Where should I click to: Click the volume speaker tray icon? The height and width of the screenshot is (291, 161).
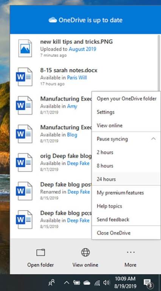pos(107,283)
